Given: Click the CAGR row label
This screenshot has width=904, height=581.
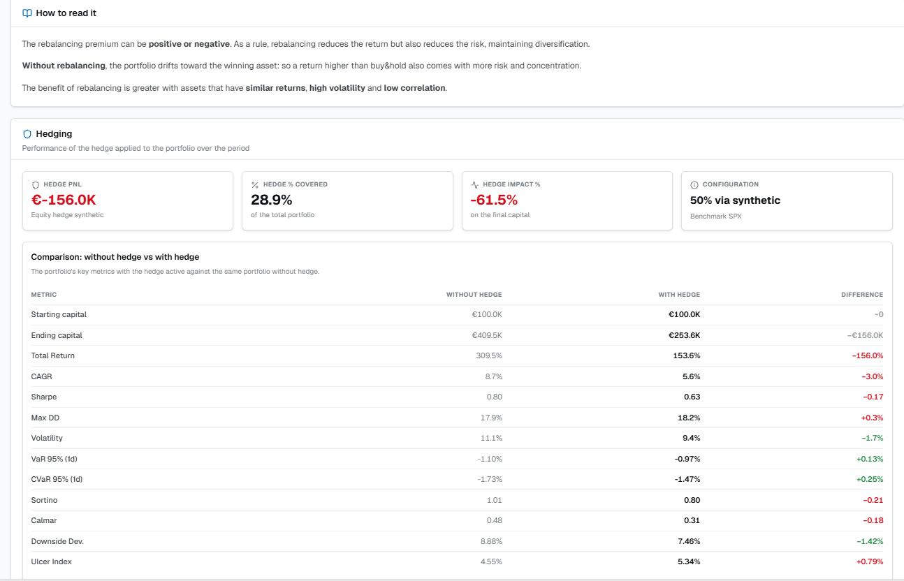Looking at the screenshot, I should 42,376.
